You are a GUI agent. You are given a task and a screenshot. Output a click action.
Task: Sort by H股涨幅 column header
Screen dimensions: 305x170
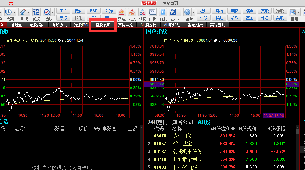(x=276, y=129)
